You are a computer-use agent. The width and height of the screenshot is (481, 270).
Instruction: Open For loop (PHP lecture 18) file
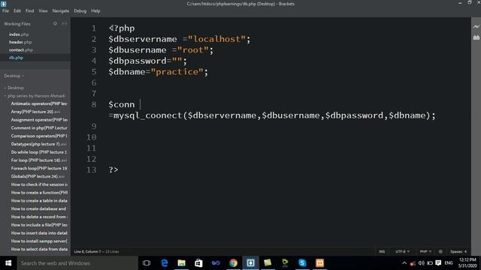pos(39,160)
